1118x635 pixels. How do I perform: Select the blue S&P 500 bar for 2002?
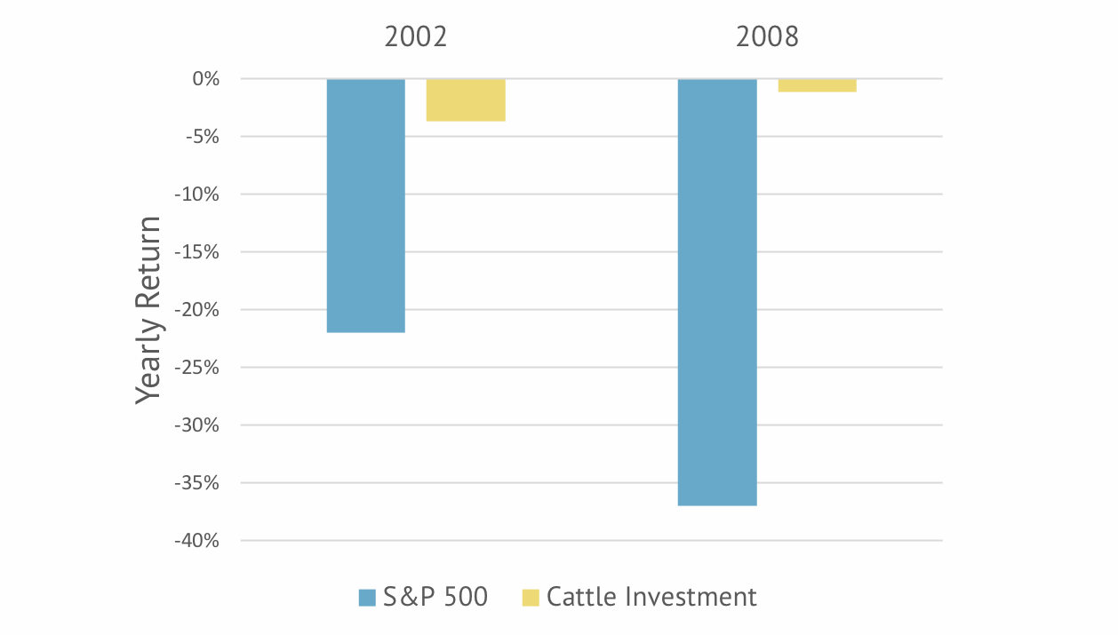366,205
